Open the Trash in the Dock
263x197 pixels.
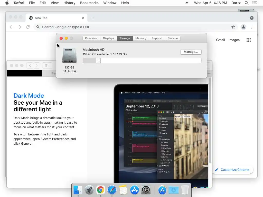(185, 190)
